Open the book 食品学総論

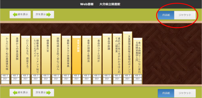pyautogui.click(x=107, y=59)
